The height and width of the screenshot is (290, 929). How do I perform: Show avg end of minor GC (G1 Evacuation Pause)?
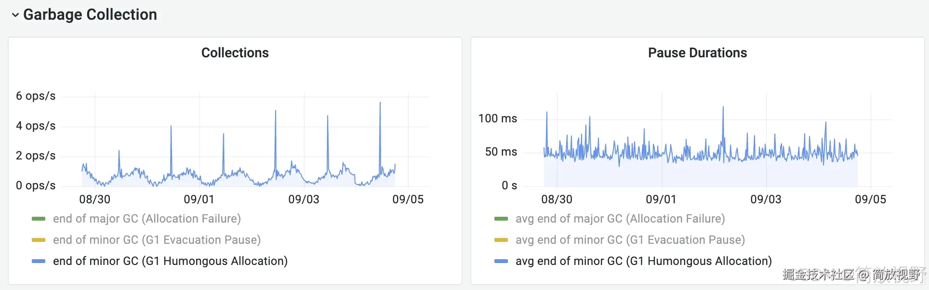[630, 240]
